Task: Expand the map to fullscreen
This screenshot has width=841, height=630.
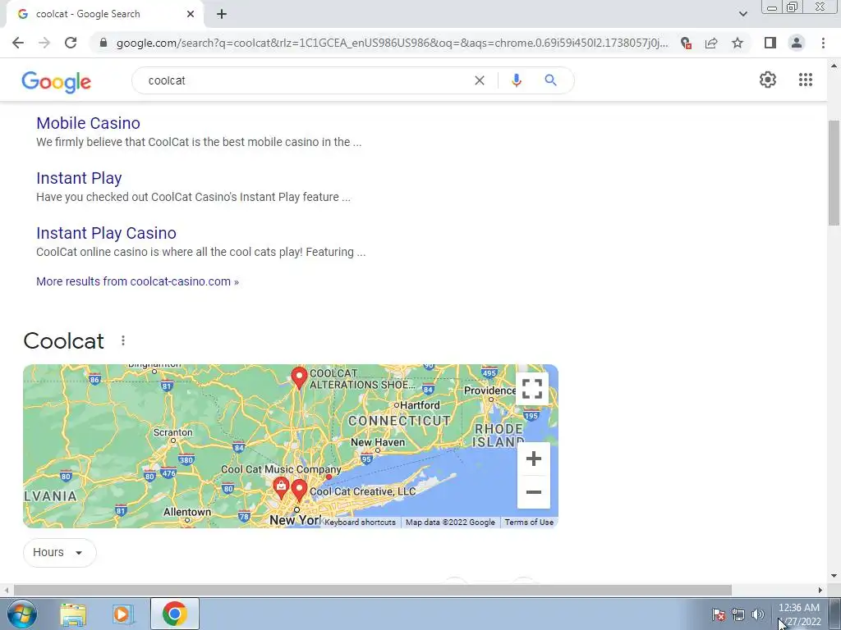Action: tap(532, 389)
